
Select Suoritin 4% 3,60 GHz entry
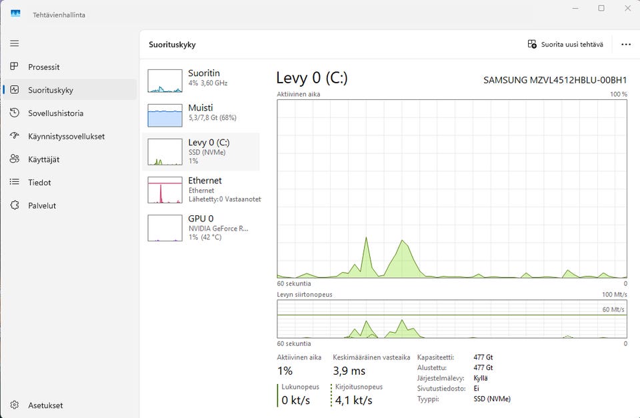click(x=201, y=81)
